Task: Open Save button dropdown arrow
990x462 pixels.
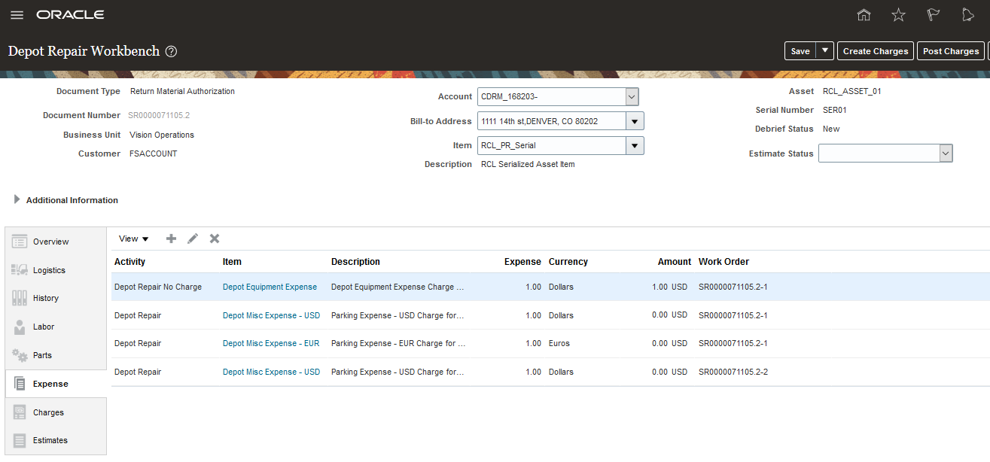Action: (826, 51)
